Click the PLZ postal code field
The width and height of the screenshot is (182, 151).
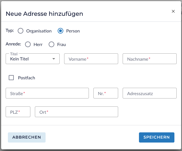(18, 112)
